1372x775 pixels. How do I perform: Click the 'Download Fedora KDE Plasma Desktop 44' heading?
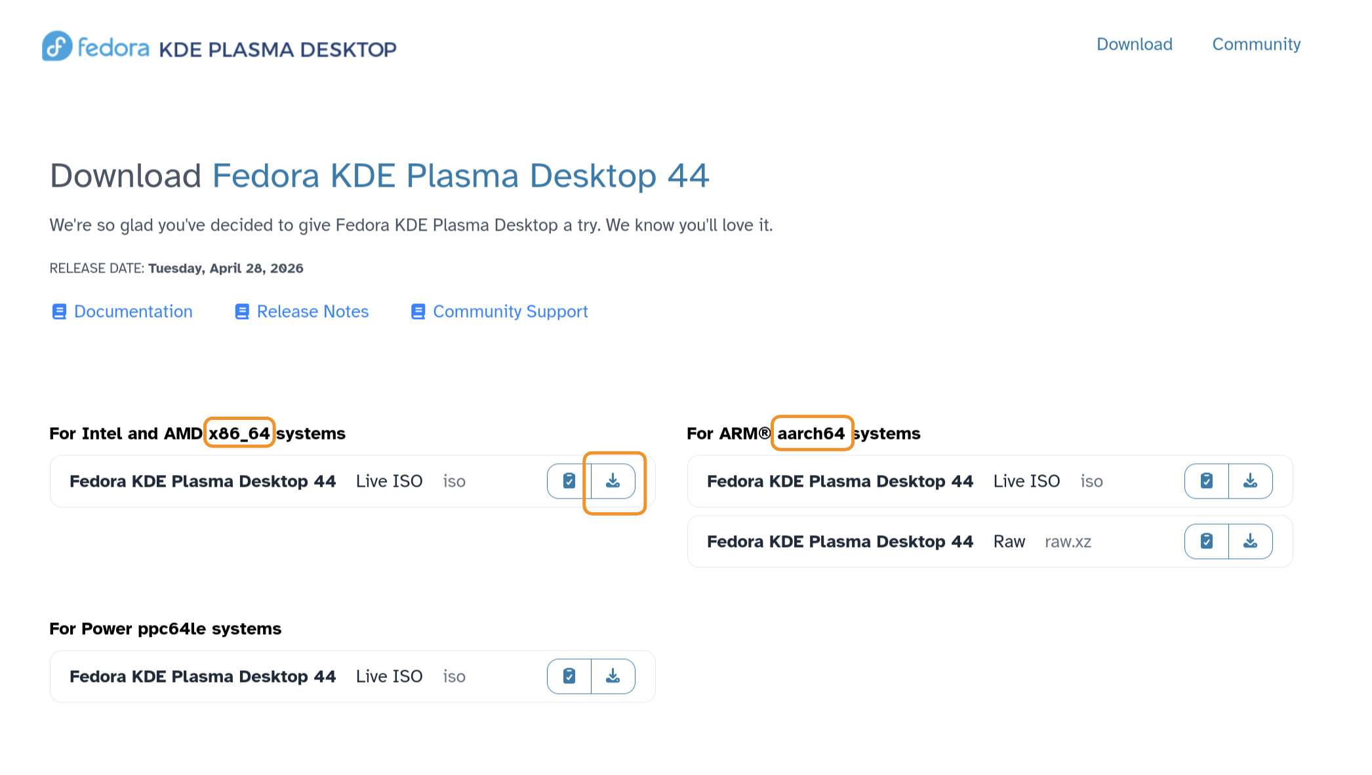(x=380, y=176)
